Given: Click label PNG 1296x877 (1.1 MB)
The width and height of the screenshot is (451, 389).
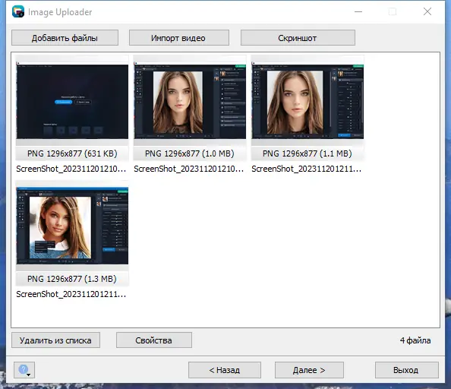Looking at the screenshot, I should 307,153.
